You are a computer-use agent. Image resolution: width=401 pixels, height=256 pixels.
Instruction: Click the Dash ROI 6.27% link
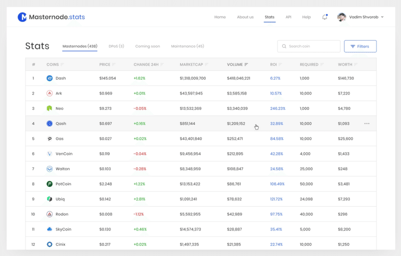point(275,78)
